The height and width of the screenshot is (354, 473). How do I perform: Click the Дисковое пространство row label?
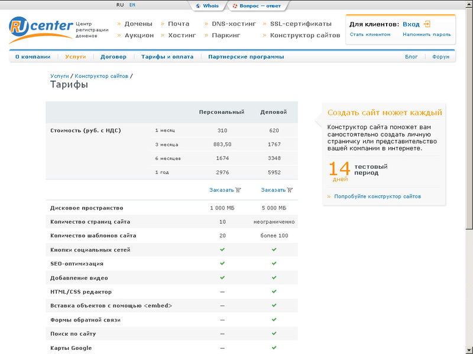coord(87,208)
